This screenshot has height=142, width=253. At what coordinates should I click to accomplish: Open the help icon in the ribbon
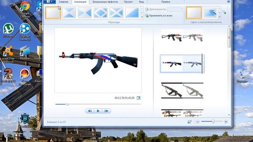[228, 2]
